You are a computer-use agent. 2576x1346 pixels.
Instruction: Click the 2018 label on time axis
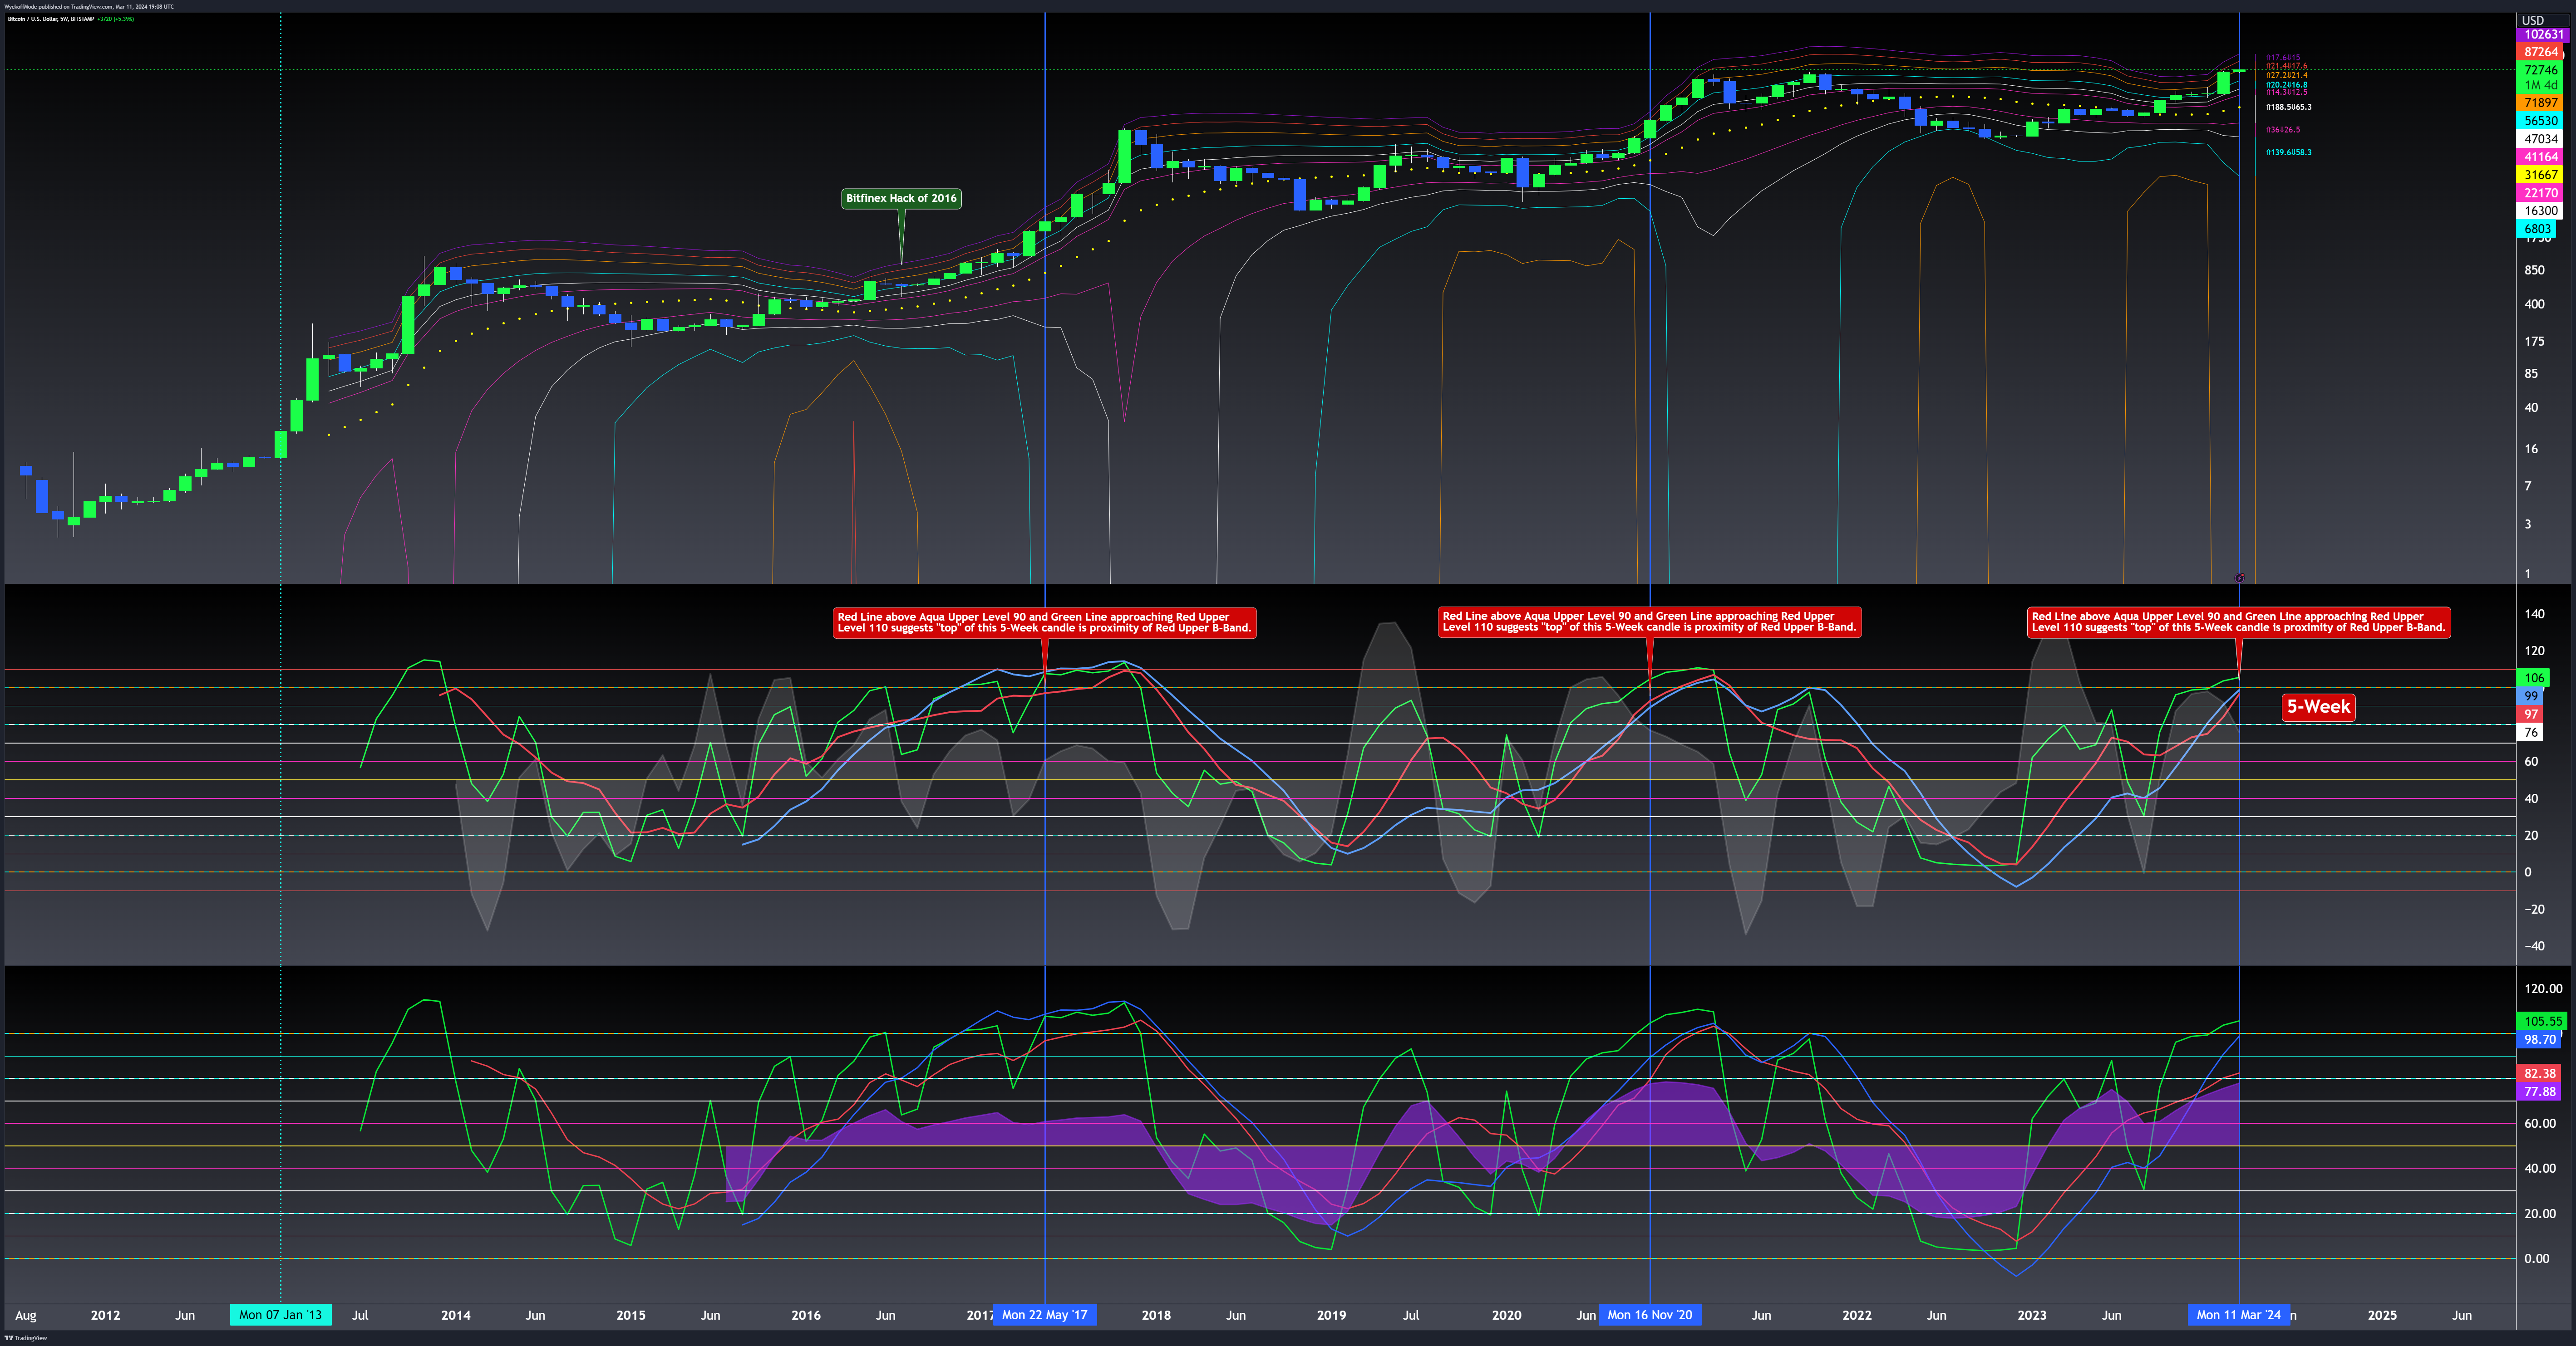pos(1156,1315)
